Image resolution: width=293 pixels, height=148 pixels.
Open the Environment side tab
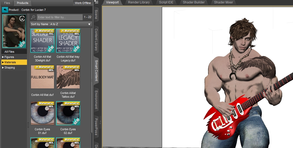[96, 100]
